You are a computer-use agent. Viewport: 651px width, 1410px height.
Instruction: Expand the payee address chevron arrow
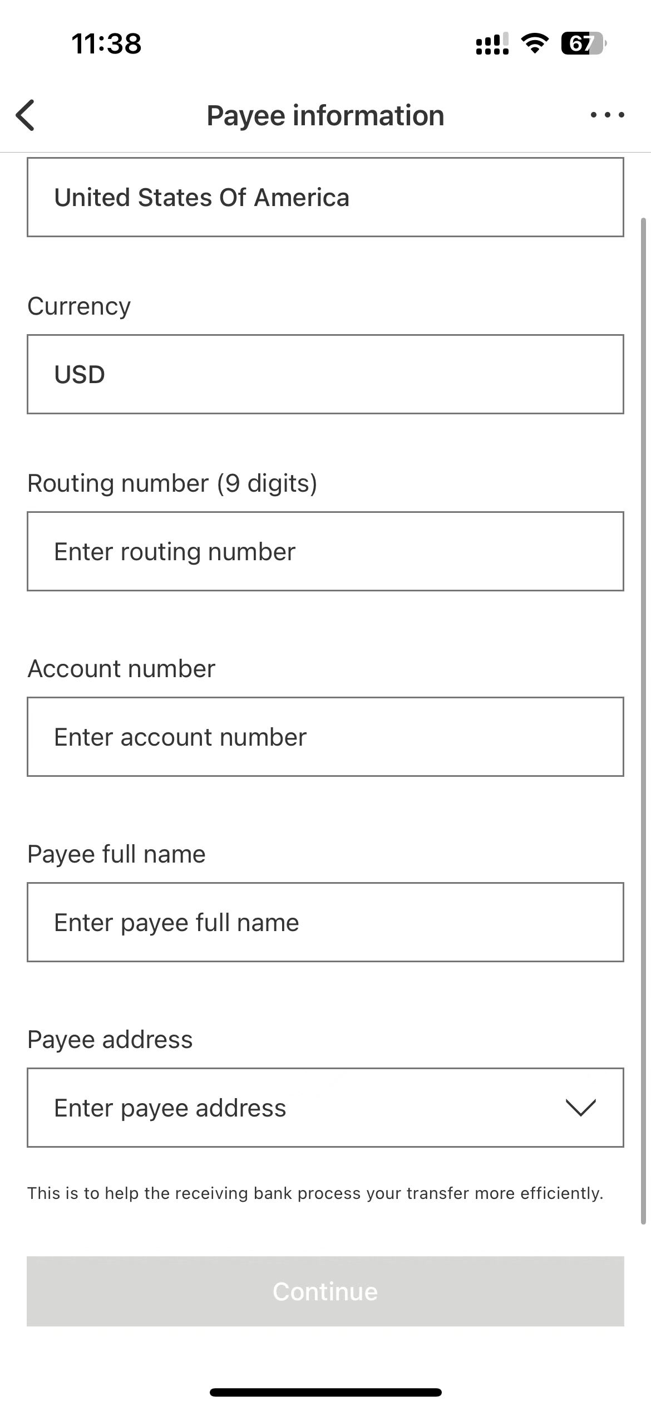[x=580, y=1108]
